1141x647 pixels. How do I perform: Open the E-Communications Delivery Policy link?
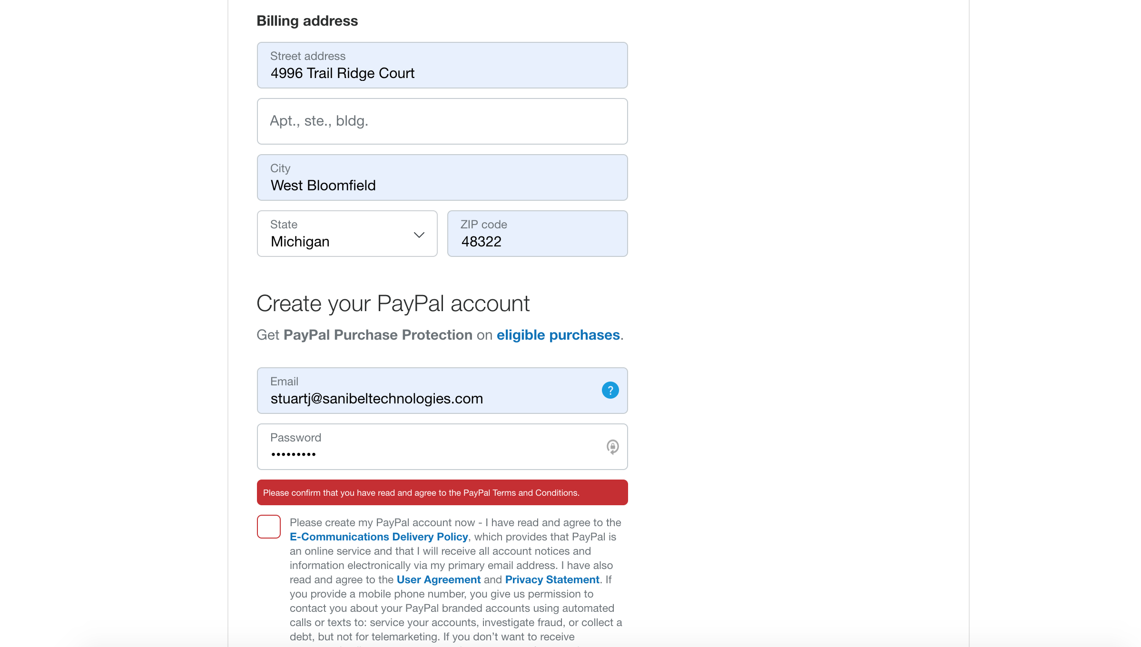coord(379,537)
